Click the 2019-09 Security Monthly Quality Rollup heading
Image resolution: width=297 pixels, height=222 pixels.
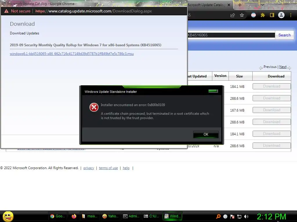coord(86,45)
